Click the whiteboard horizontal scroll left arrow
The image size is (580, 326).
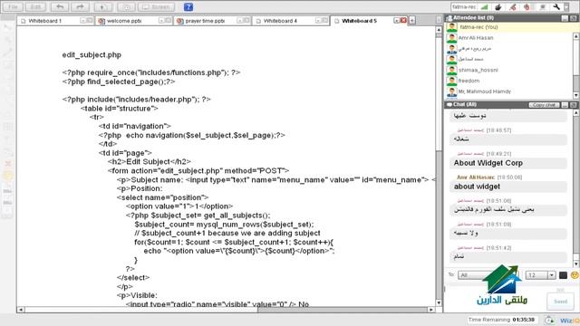coord(21,310)
